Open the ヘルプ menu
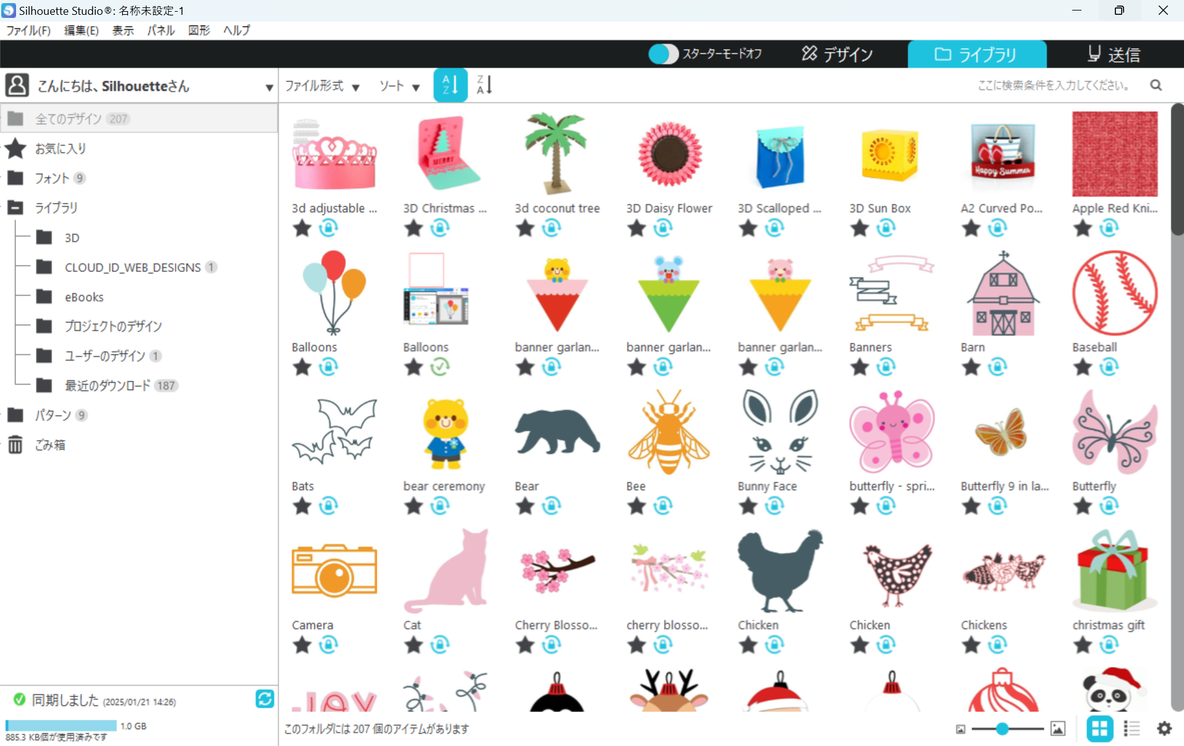The width and height of the screenshot is (1184, 746). (237, 30)
